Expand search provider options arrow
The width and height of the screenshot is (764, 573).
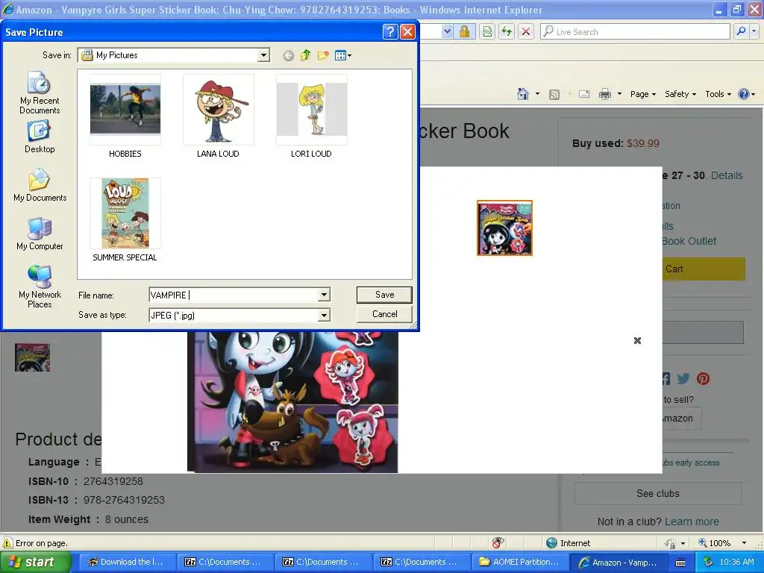[x=754, y=31]
